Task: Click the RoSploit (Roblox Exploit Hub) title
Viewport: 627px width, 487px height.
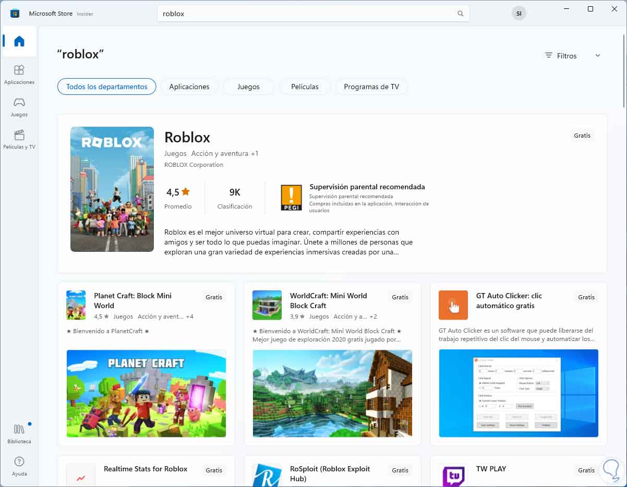Action: 330,473
